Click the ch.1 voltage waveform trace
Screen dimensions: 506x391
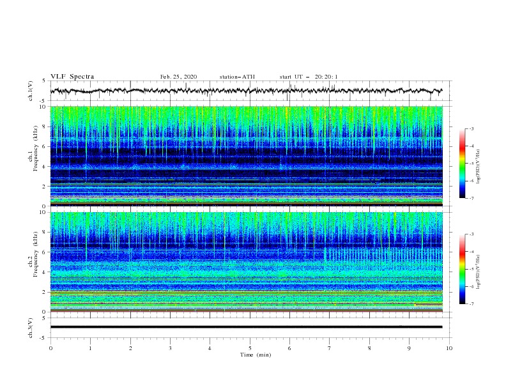pos(246,91)
